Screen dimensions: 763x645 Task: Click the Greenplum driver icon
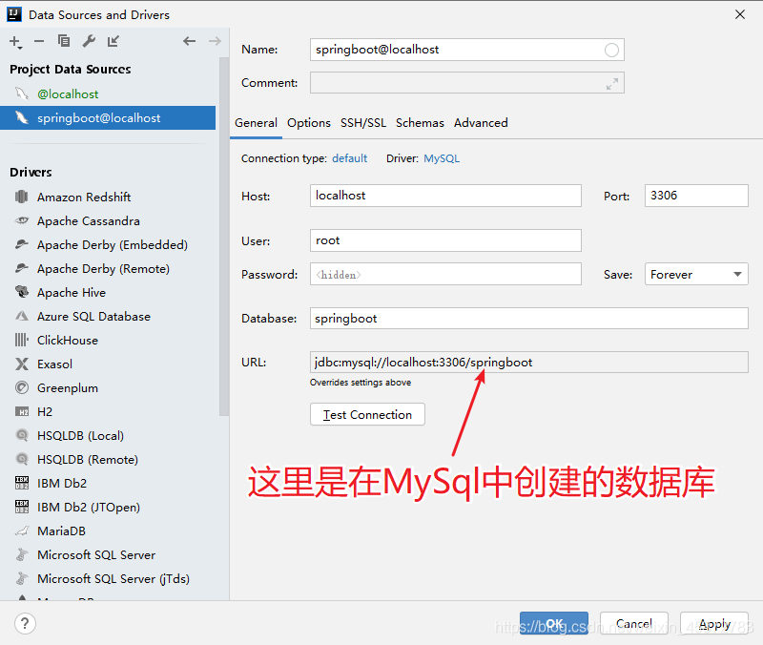tap(21, 387)
